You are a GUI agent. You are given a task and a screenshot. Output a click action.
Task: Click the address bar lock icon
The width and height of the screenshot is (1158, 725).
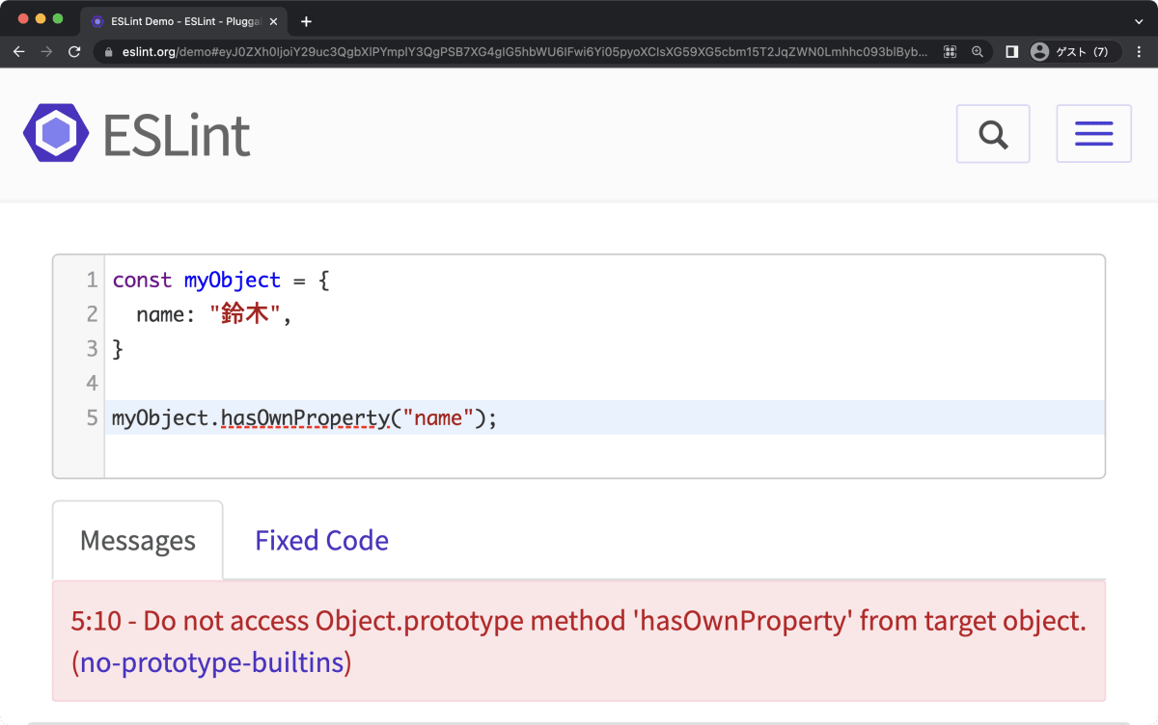[x=109, y=52]
